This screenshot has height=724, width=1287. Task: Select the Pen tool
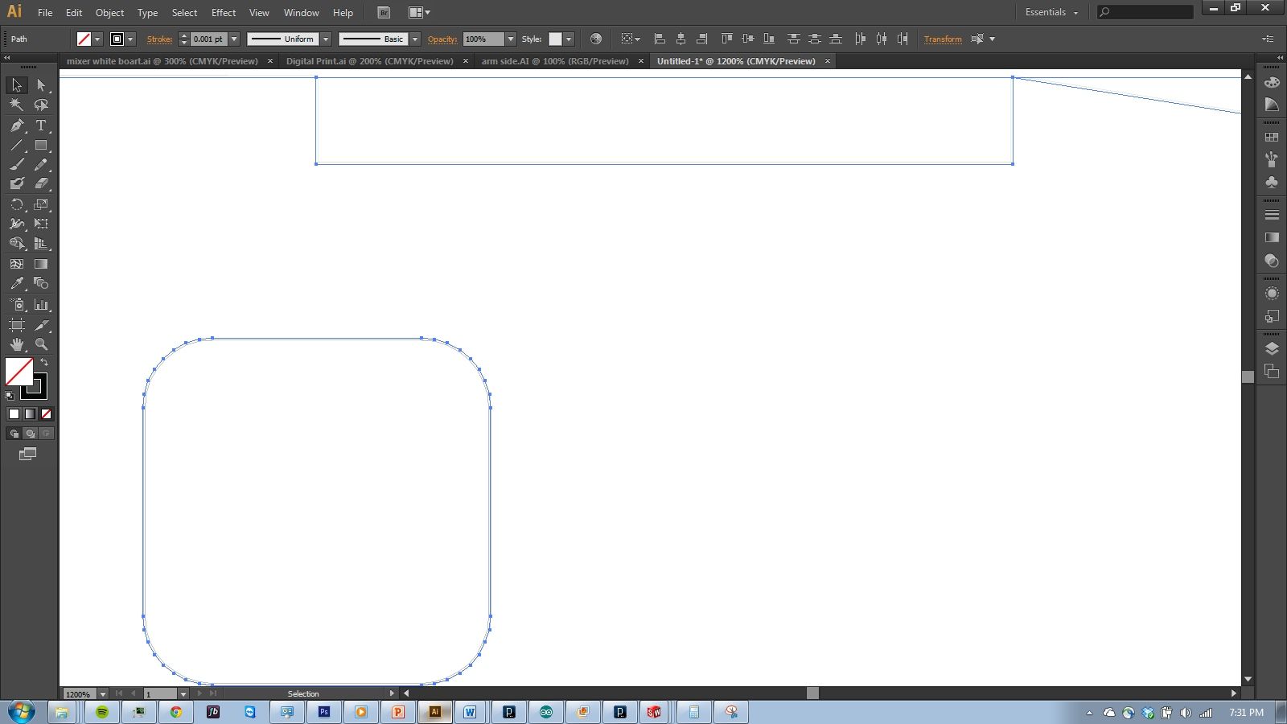pyautogui.click(x=17, y=125)
